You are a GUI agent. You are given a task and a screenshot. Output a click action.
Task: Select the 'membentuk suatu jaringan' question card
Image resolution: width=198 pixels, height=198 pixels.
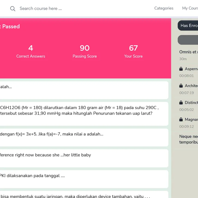click(82, 195)
